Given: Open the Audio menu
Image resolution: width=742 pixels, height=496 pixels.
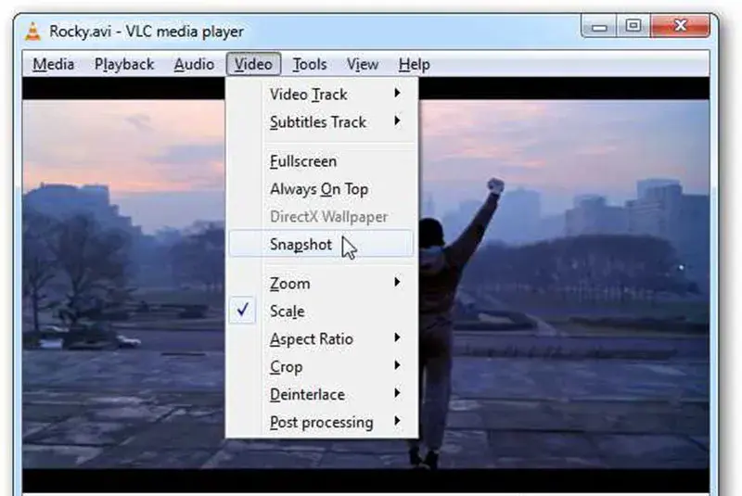Looking at the screenshot, I should 194,64.
